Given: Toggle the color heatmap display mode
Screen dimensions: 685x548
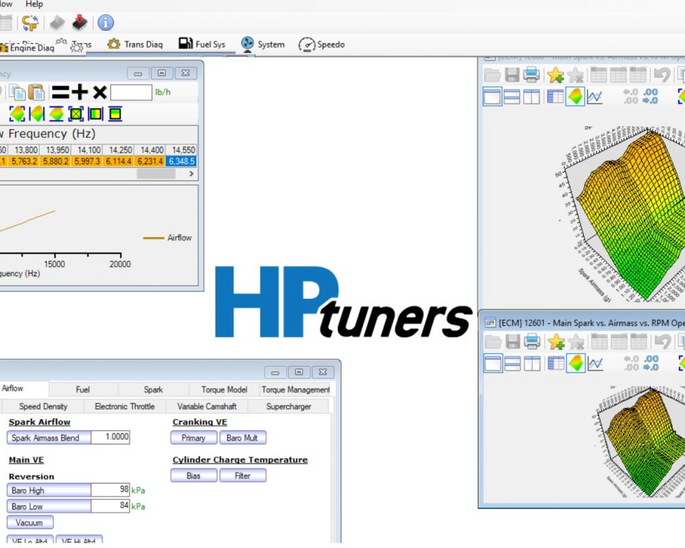Looking at the screenshot, I should [574, 97].
